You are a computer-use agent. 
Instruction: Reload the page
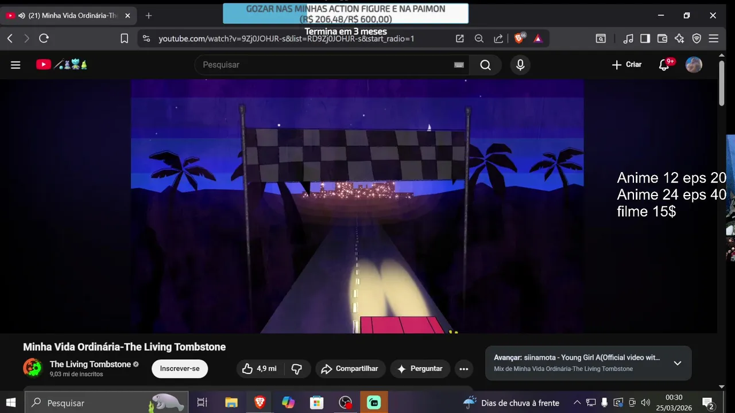(44, 38)
